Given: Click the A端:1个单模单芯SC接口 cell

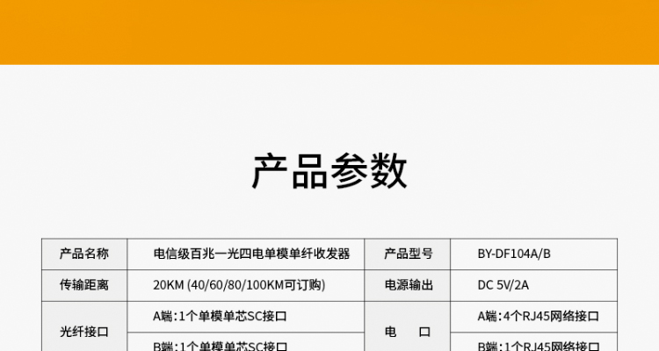Looking at the screenshot, I should [x=221, y=317].
